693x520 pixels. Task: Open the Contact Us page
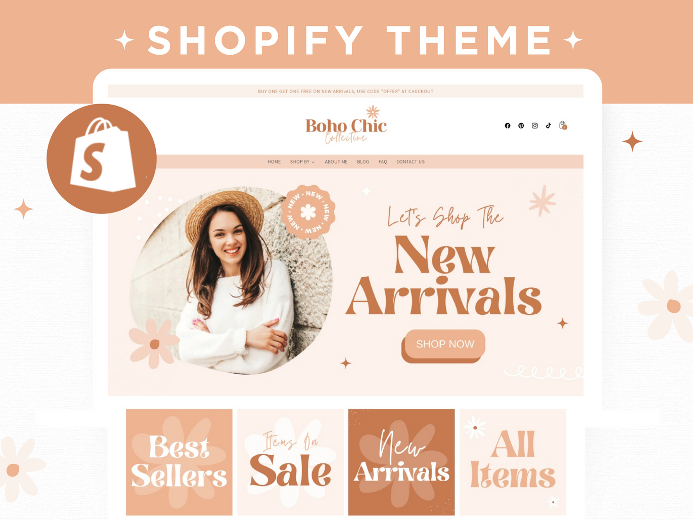point(411,162)
